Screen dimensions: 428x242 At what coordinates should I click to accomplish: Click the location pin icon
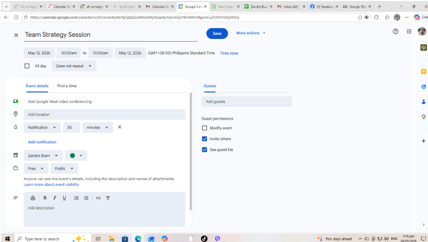15,114
